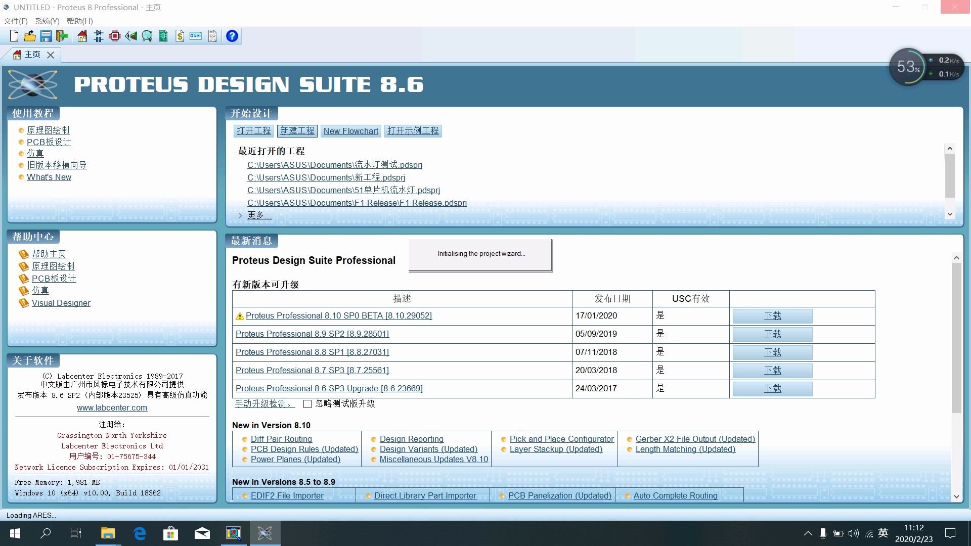The height and width of the screenshot is (546, 971).
Task: Open the 系统(Y) menu
Action: (47, 21)
